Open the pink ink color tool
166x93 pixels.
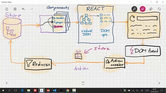[x=143, y=9]
